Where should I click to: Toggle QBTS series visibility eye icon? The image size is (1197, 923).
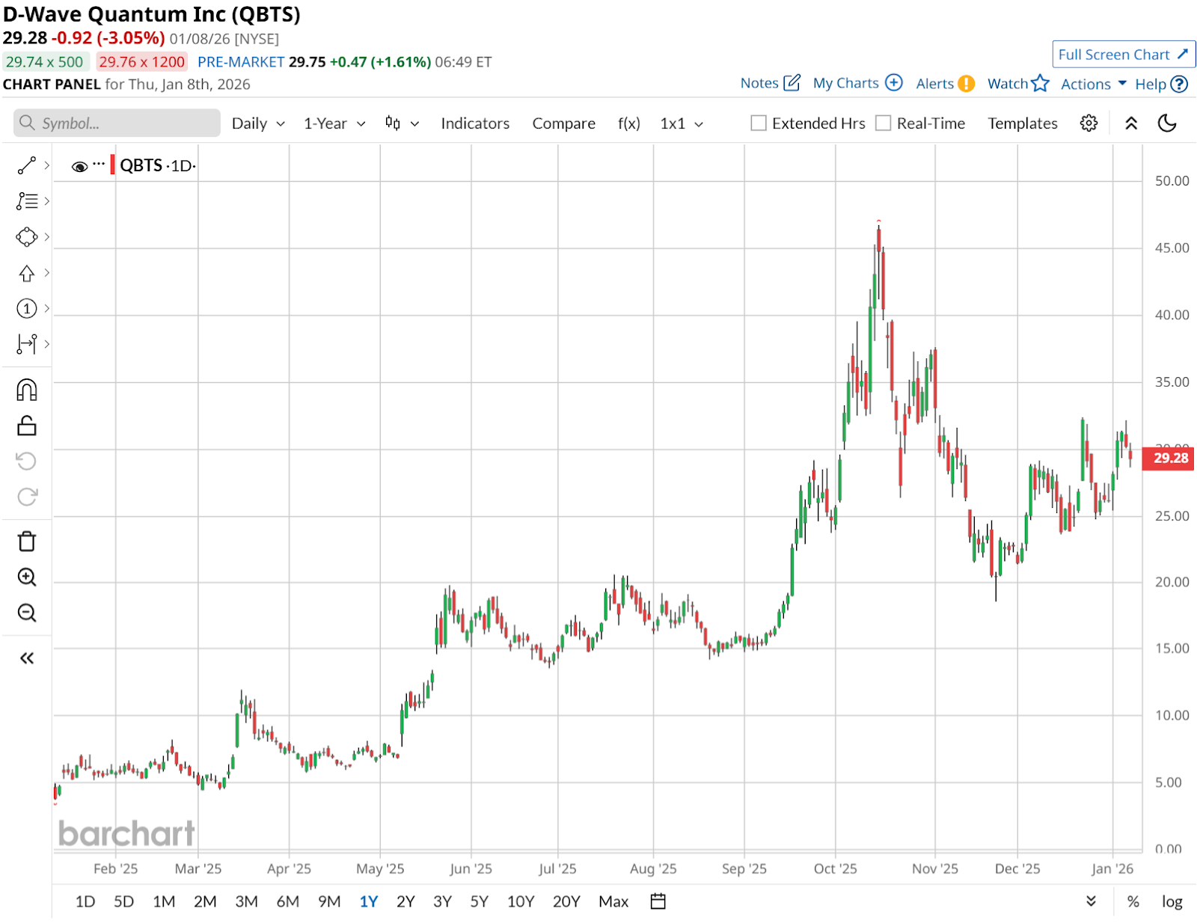[x=79, y=166]
